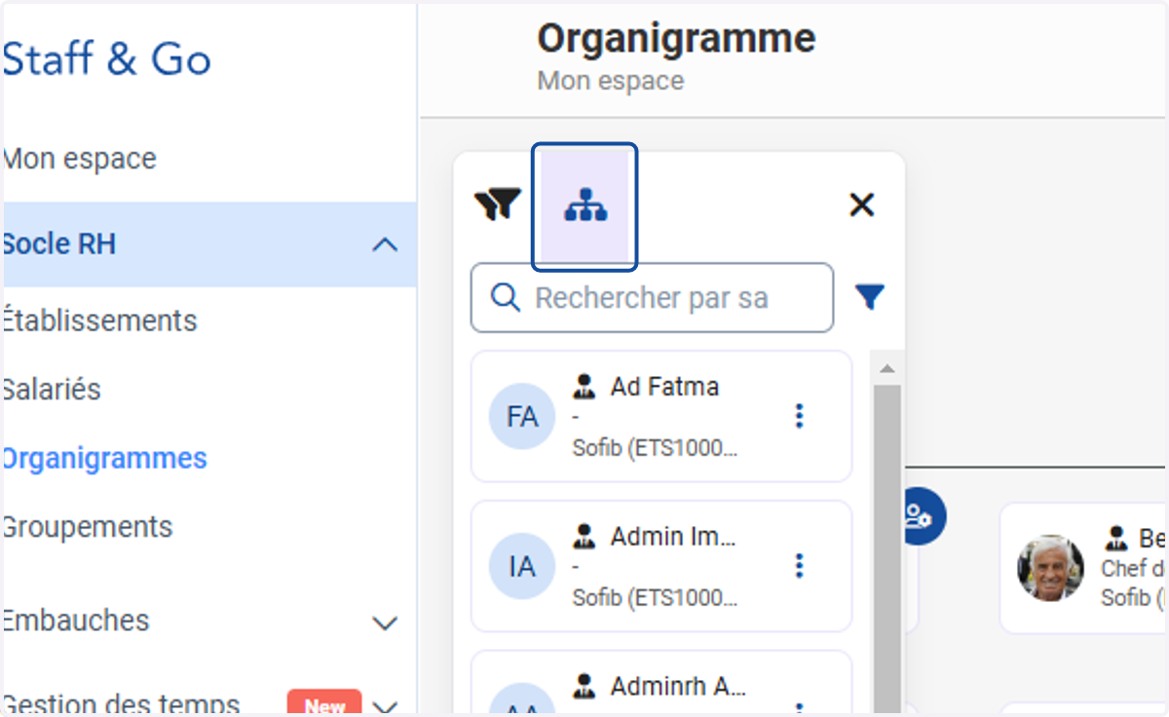Screen dimensions: 1169x717
Task: Click Sofib (ETS1000... under Admin Im...
Action: 655,598
